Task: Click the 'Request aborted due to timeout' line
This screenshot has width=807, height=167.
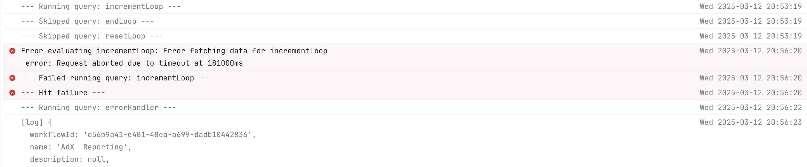Action: (x=134, y=63)
